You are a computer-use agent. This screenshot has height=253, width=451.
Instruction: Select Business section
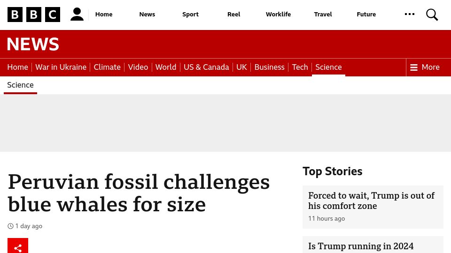pos(269,67)
